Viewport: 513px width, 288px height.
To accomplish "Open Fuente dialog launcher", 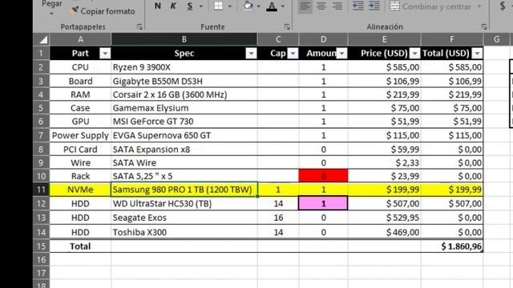I will (287, 27).
